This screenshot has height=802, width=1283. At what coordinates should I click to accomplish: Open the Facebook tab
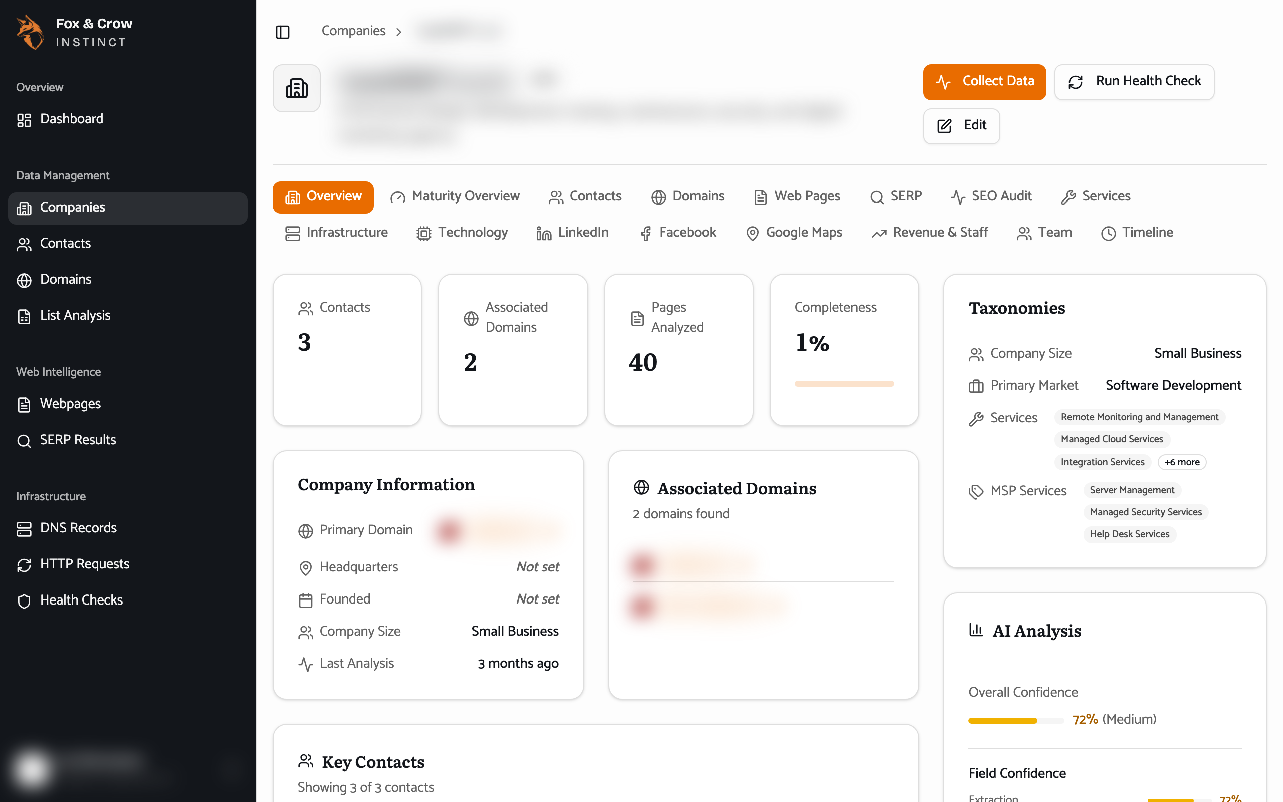click(x=678, y=233)
